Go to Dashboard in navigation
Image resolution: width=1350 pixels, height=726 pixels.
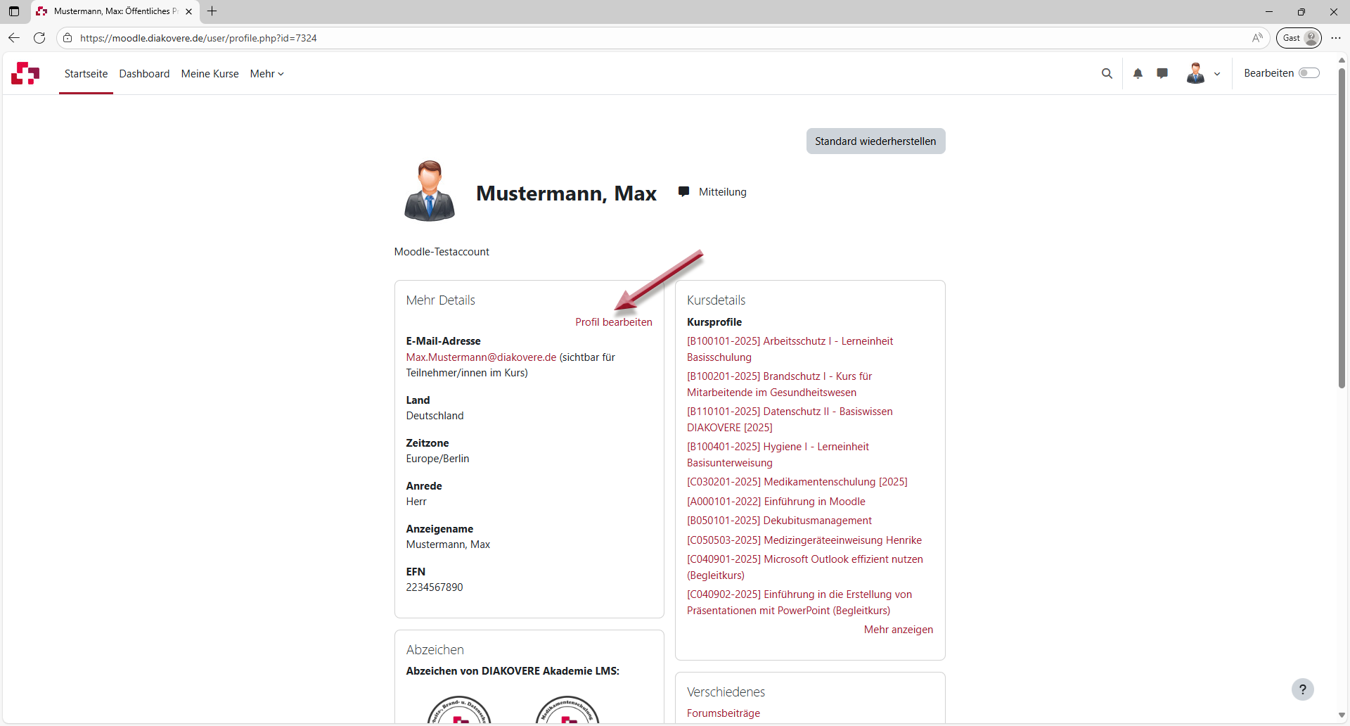tap(144, 74)
